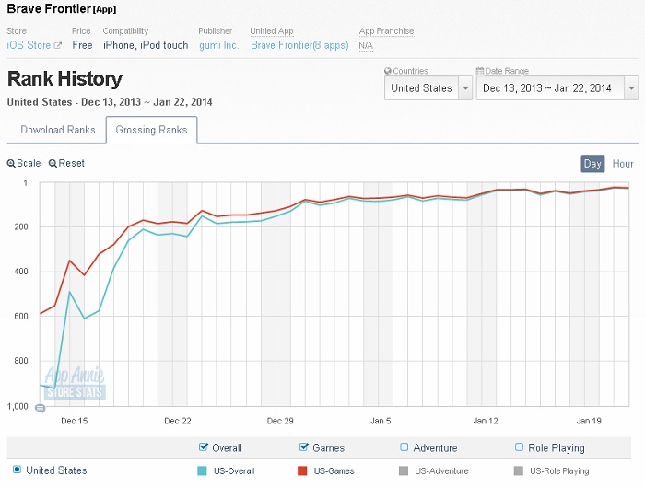
Task: Click the Reset zoom button
Action: pos(66,163)
